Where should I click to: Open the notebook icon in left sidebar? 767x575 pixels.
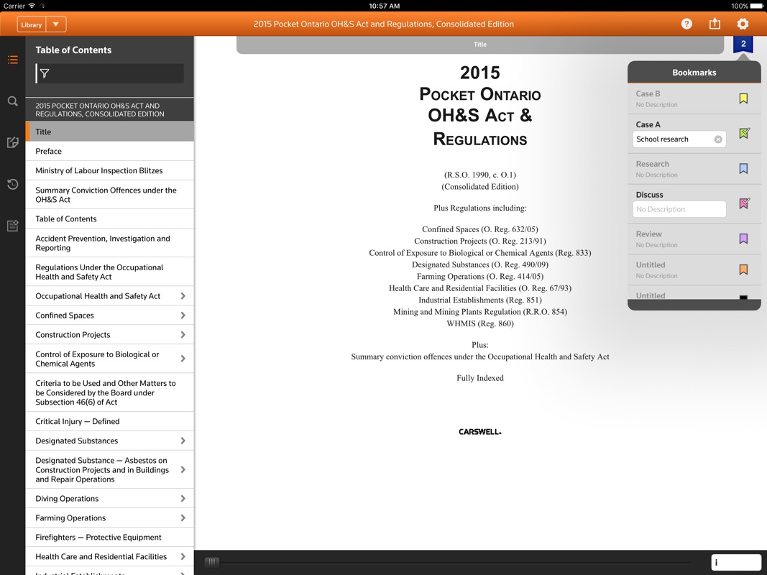(13, 226)
